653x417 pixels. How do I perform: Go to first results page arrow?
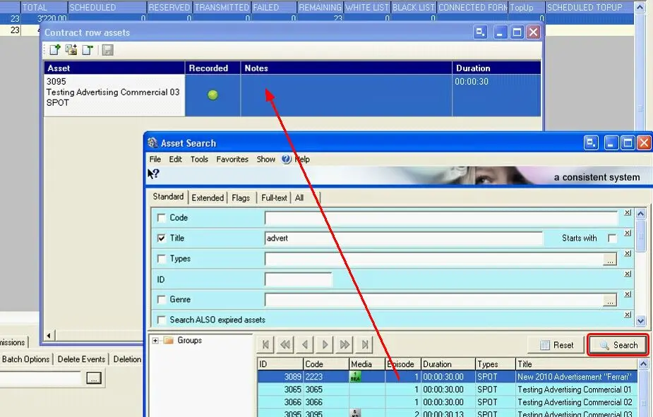(266, 345)
